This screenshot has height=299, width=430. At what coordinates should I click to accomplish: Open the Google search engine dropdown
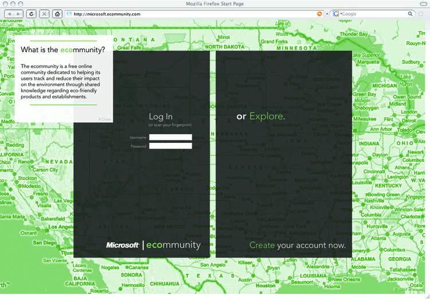pyautogui.click(x=337, y=14)
